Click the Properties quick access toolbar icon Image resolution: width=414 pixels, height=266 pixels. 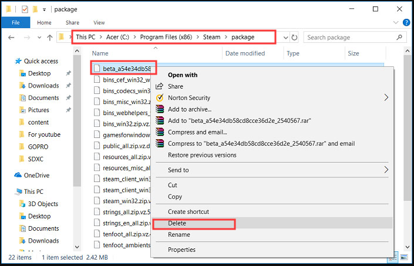pos(25,9)
